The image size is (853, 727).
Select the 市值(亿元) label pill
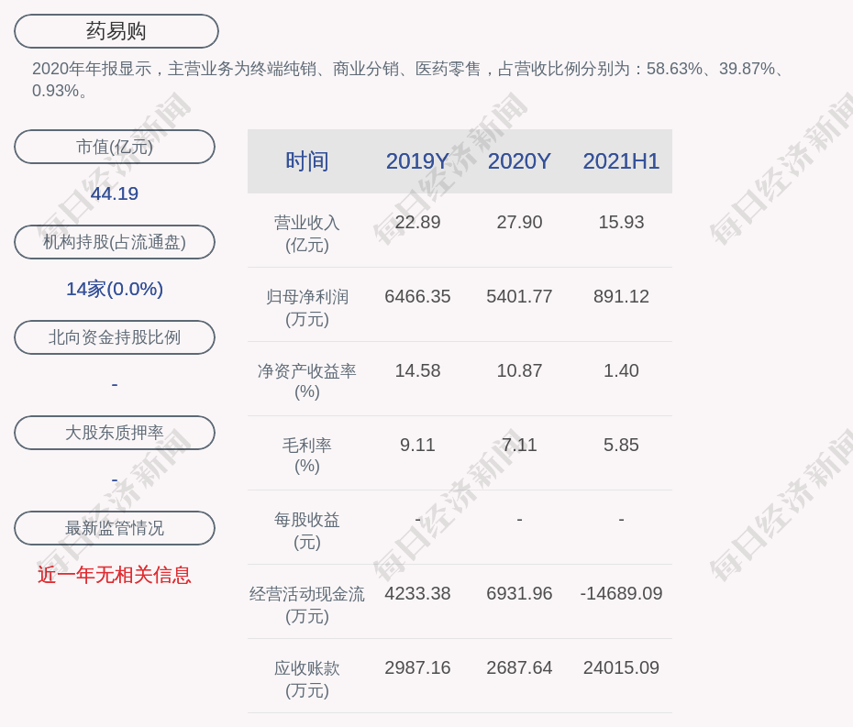pyautogui.click(x=115, y=147)
